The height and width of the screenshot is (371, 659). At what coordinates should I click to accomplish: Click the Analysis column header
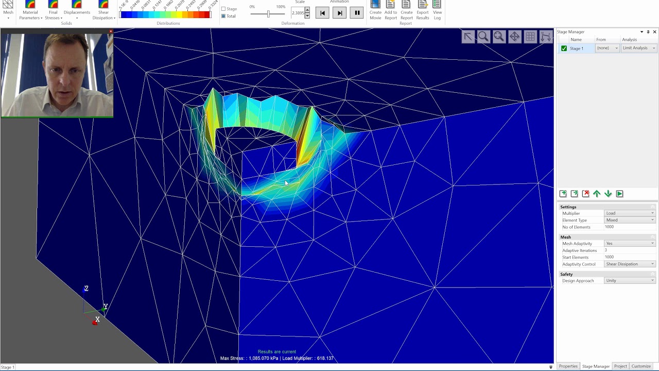(629, 40)
